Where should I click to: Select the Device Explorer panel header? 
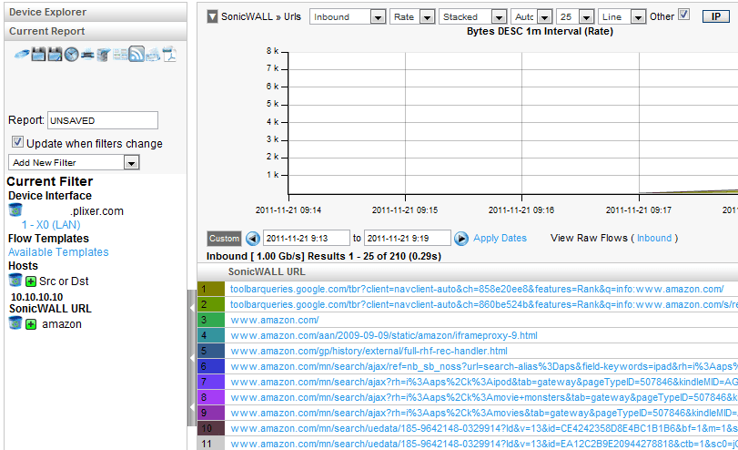pyautogui.click(x=96, y=12)
